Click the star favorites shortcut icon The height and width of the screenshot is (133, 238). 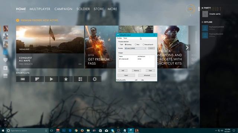click(x=66, y=79)
